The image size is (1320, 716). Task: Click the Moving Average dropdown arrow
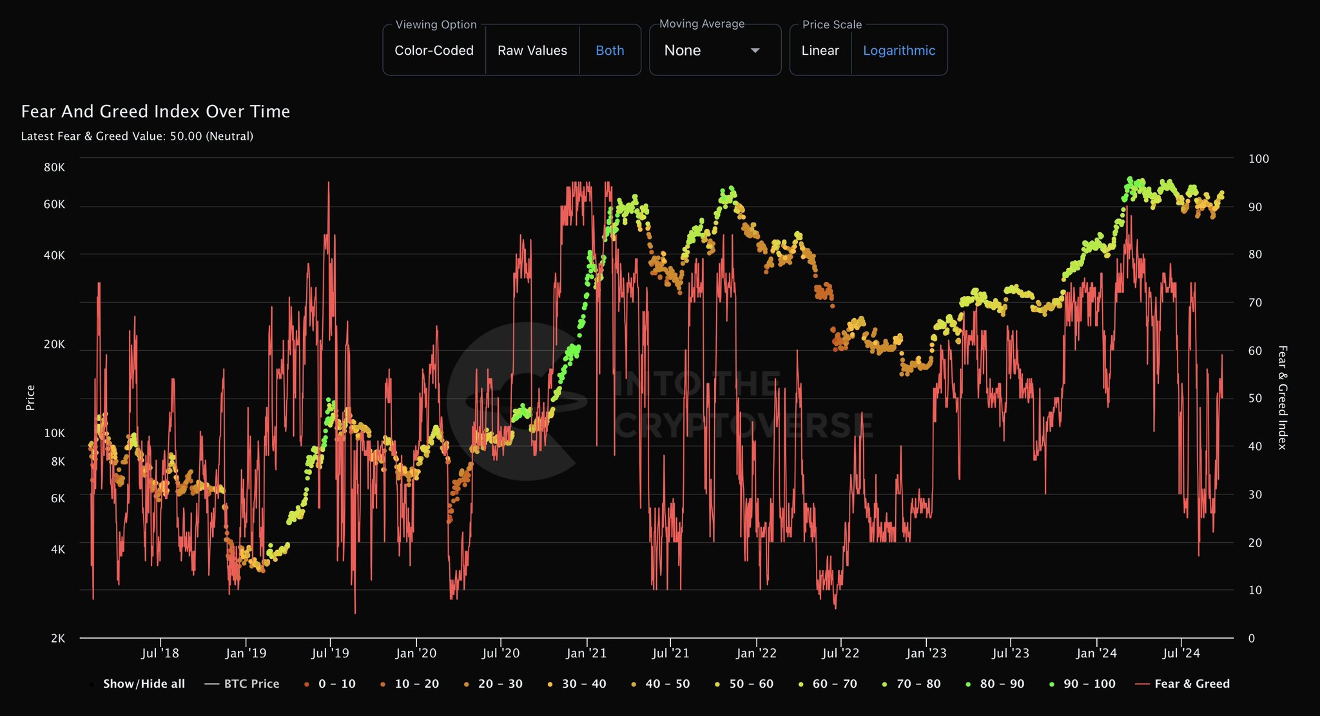755,50
